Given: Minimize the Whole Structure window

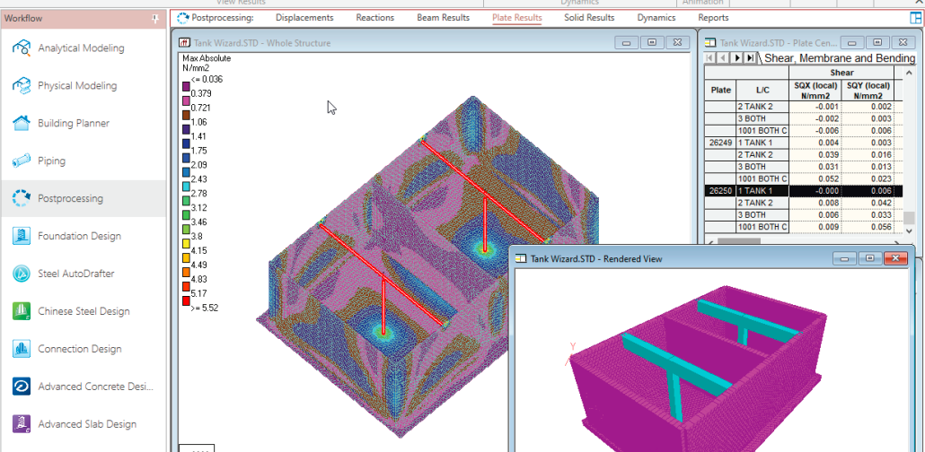Looking at the screenshot, I should [627, 43].
